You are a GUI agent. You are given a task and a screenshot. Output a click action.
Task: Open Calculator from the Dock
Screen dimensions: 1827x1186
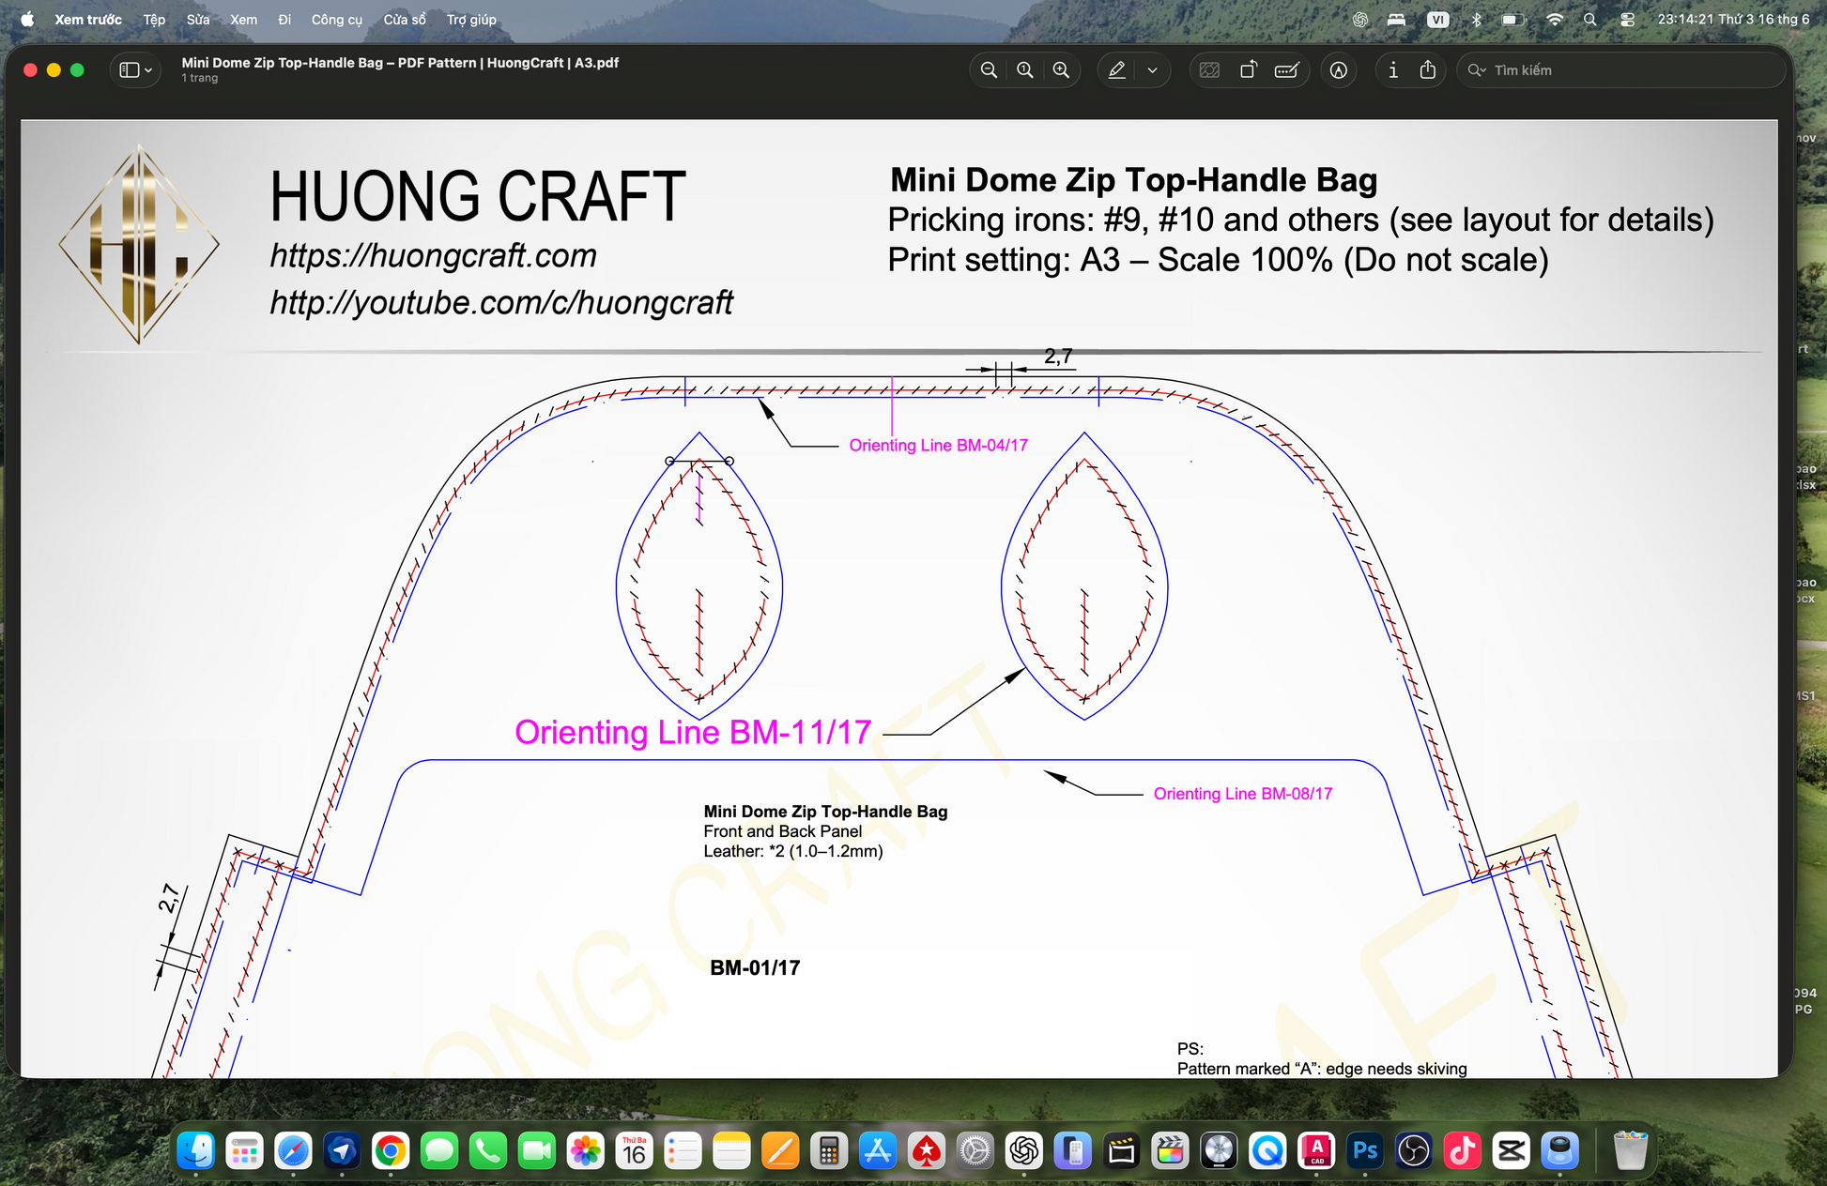pos(829,1150)
